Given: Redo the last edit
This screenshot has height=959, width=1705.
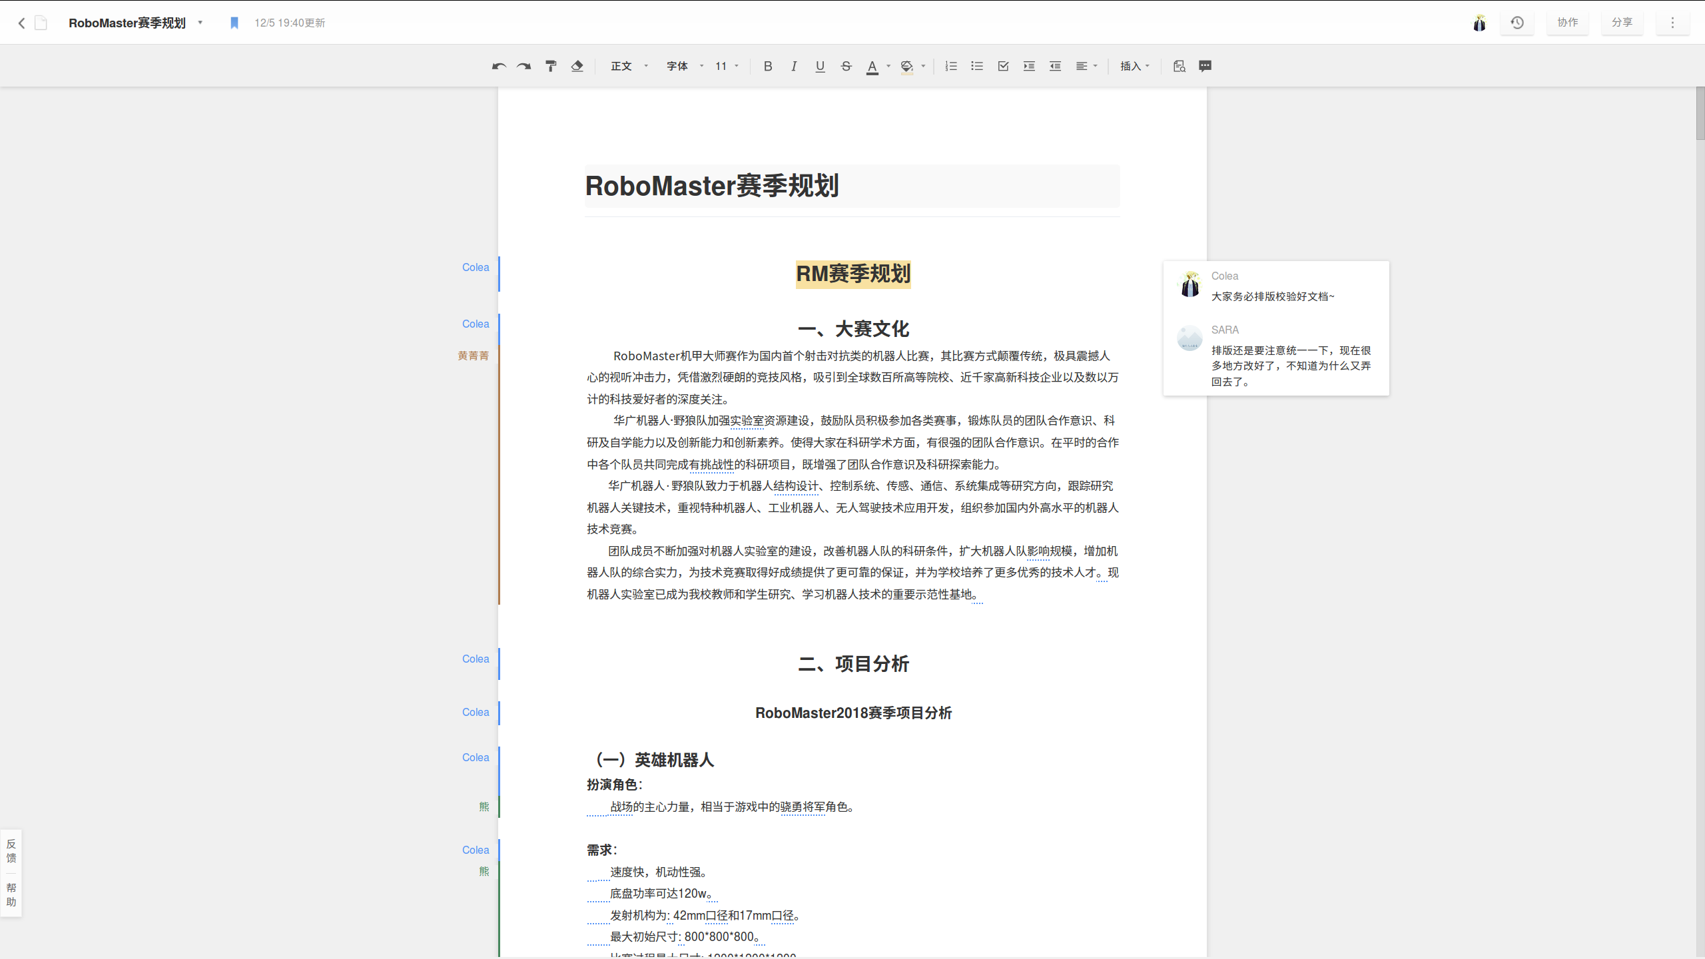Looking at the screenshot, I should pos(524,66).
